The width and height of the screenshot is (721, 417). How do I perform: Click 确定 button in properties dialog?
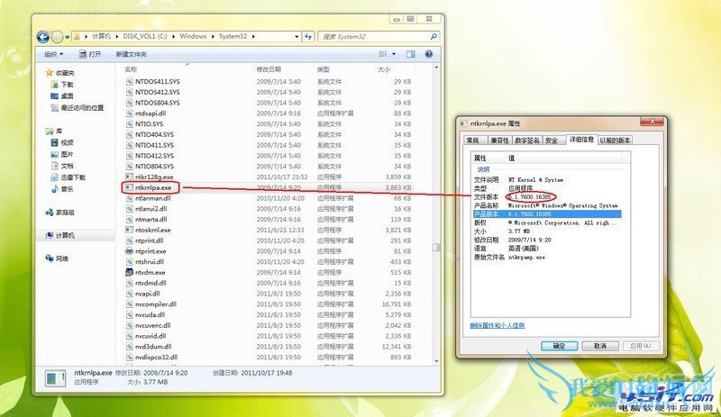coord(559,346)
